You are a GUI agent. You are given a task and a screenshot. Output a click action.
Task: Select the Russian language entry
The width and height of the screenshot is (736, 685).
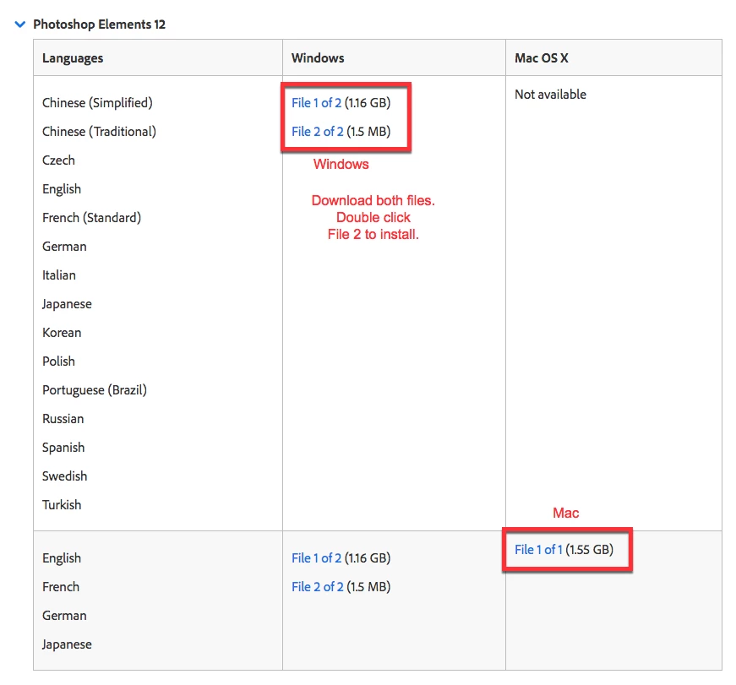click(x=63, y=418)
